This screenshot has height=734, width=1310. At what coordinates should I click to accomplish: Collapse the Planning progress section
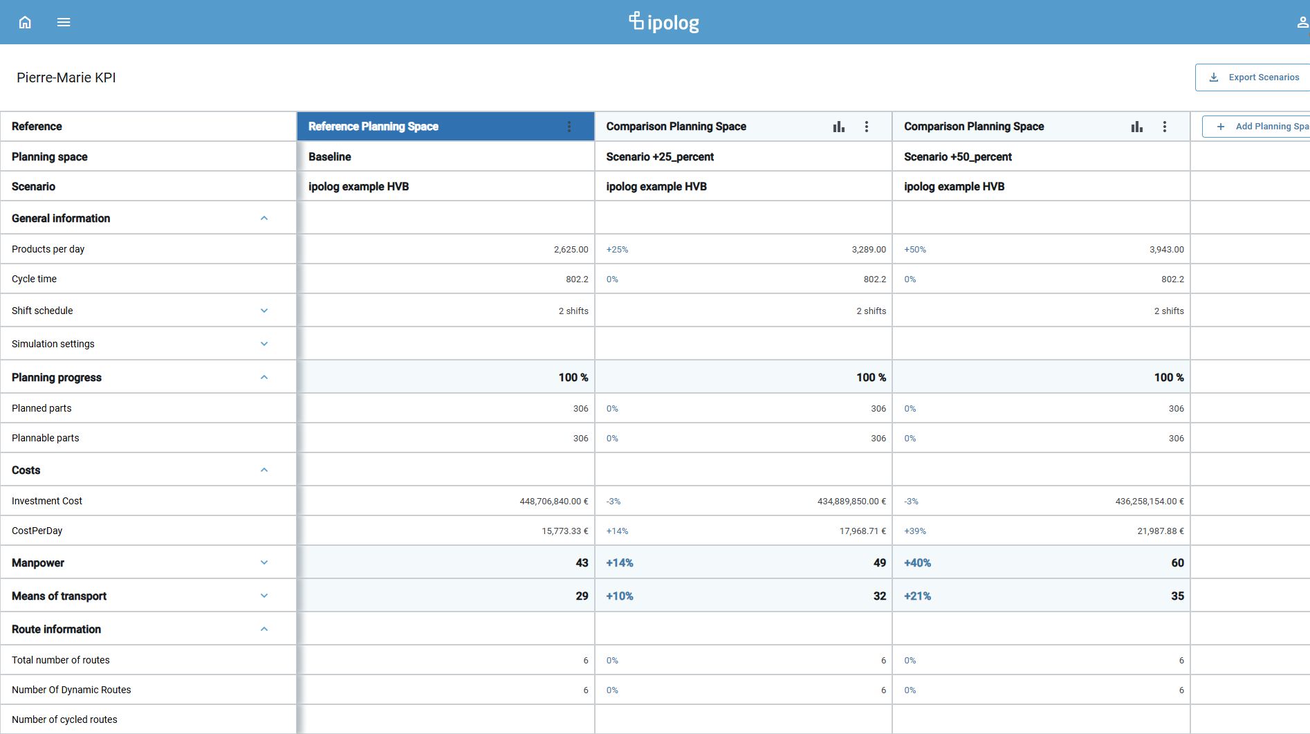264,378
